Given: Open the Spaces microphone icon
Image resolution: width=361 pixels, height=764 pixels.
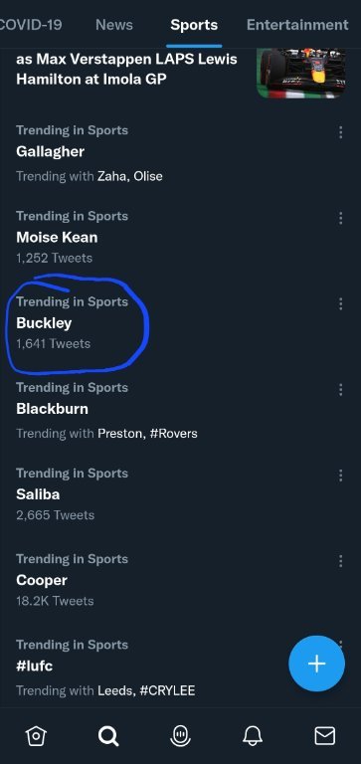Looking at the screenshot, I should (180, 735).
